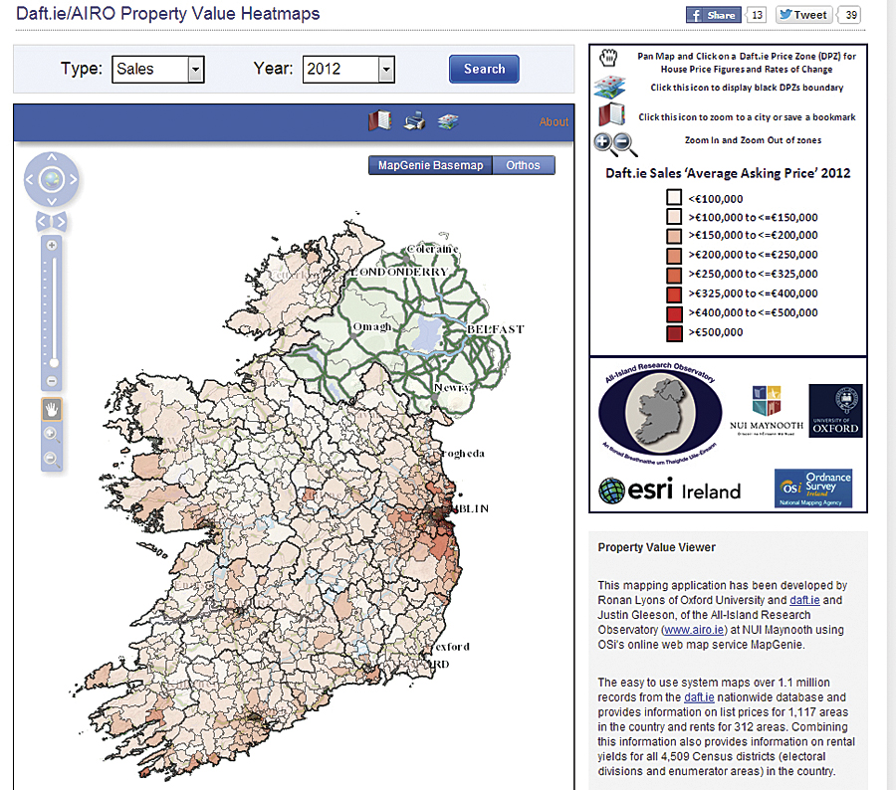Click the plus at top of zoom slider
The image size is (896, 790).
tap(52, 245)
